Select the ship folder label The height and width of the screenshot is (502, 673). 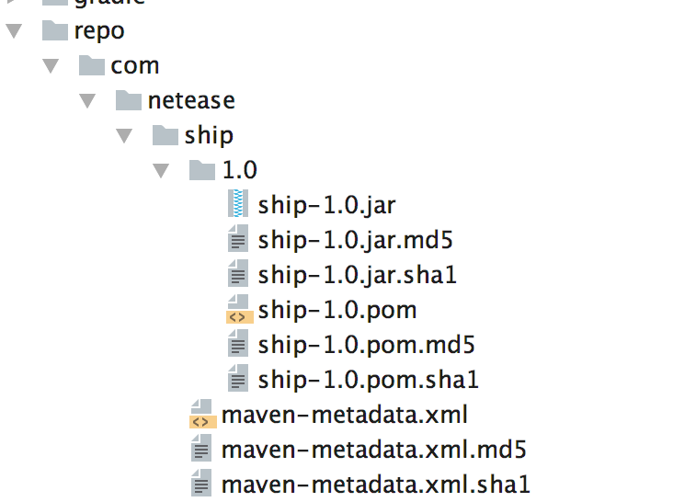209,135
